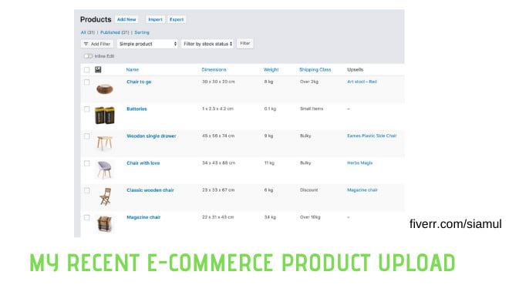The image size is (509, 285).
Task: Open the Classic wooden chair product
Action: pos(150,190)
